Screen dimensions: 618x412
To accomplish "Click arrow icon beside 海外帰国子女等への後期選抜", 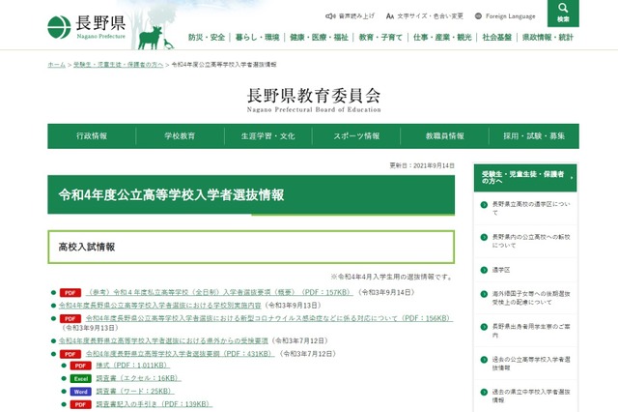I will click(484, 294).
